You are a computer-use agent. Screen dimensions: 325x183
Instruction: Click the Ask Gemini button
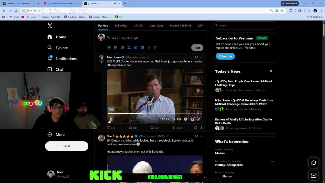point(289,4)
